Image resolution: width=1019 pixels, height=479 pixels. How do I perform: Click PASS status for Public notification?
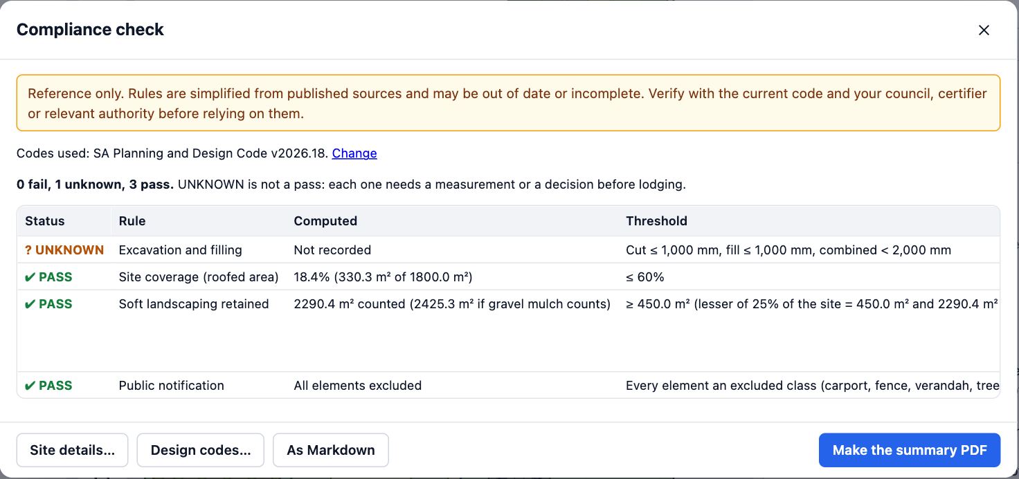click(x=48, y=386)
